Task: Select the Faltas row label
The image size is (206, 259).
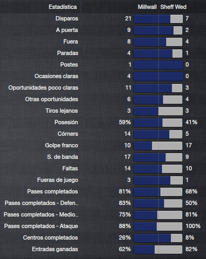Action: pyautogui.click(x=70, y=168)
